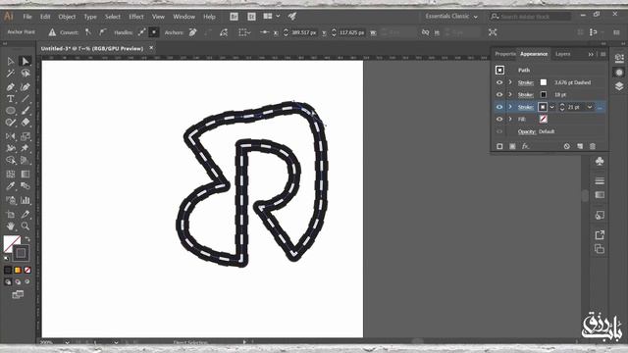Expand collapsed panel tabs double arrow
628x353 pixels.
point(591,54)
